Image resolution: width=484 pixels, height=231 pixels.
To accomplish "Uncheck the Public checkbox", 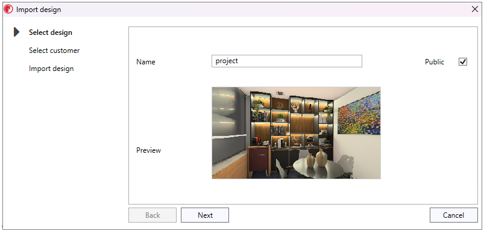I will (x=463, y=61).
